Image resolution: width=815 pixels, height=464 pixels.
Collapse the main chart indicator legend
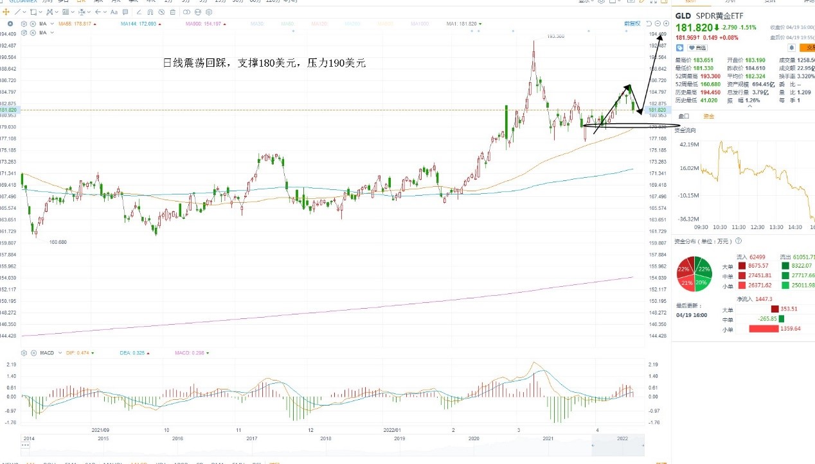[10, 24]
